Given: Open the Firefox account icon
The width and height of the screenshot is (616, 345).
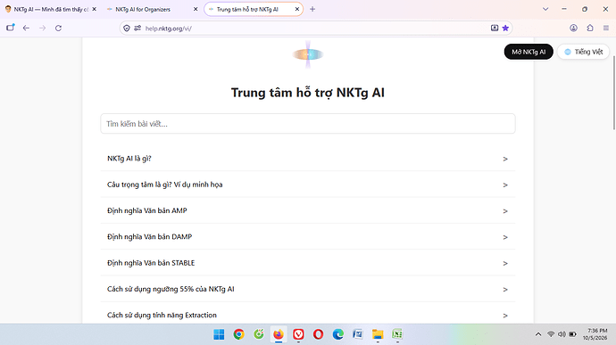Looking at the screenshot, I should tap(573, 28).
